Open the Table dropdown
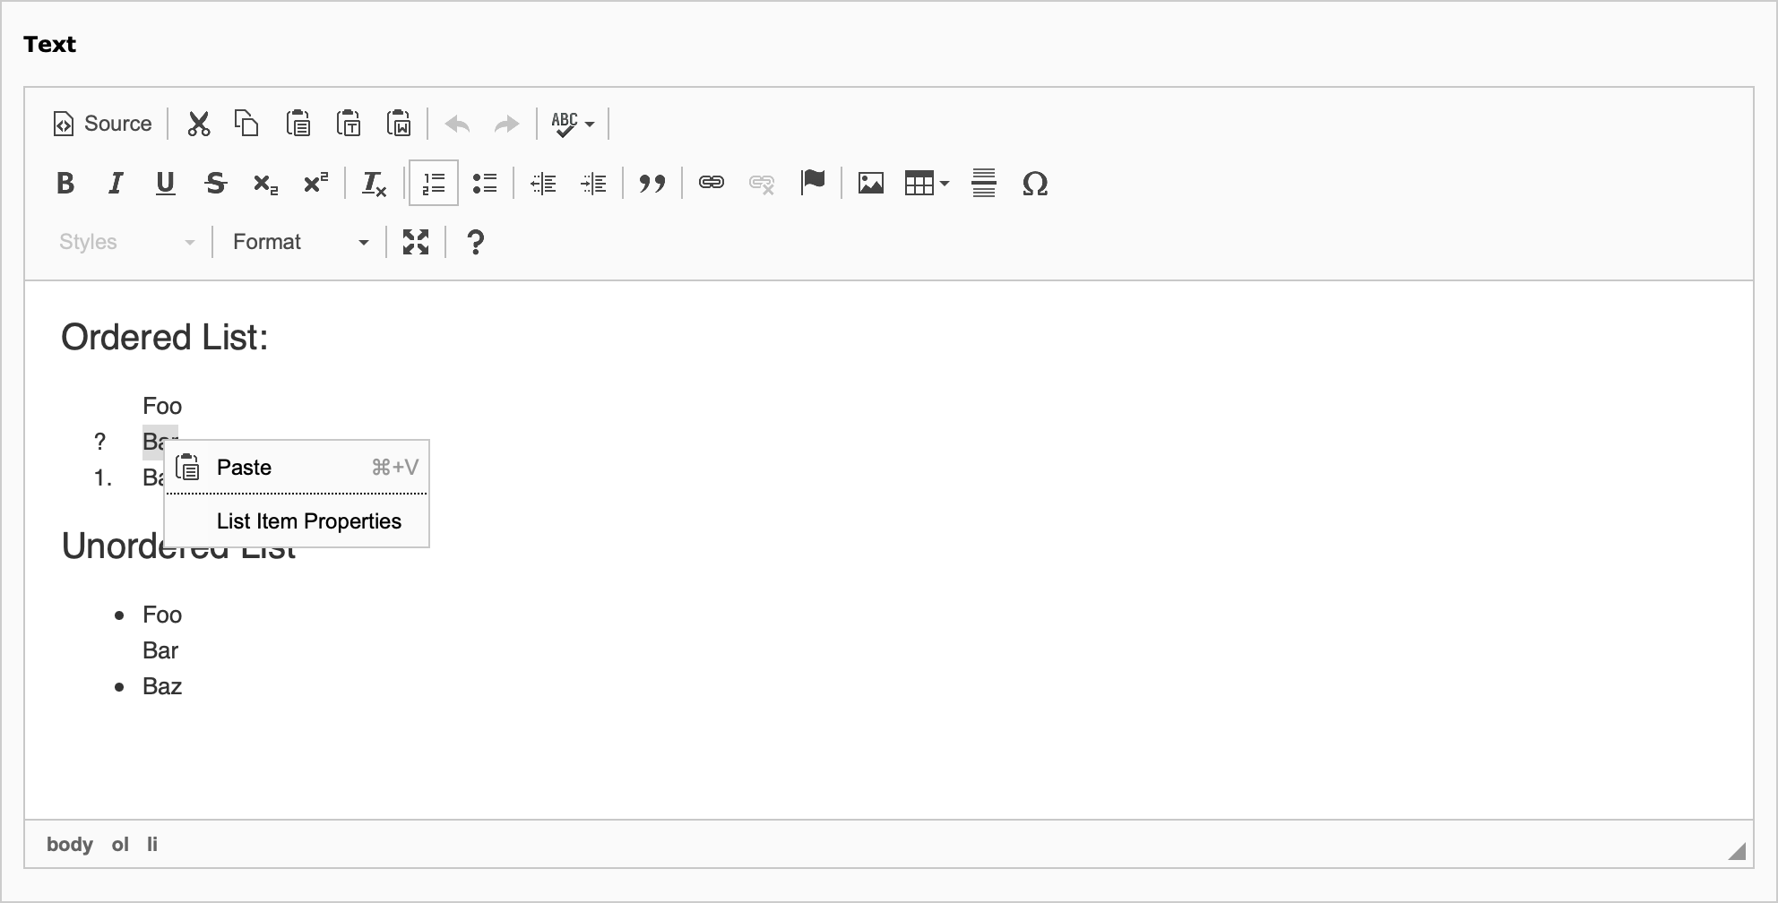 pos(927,184)
